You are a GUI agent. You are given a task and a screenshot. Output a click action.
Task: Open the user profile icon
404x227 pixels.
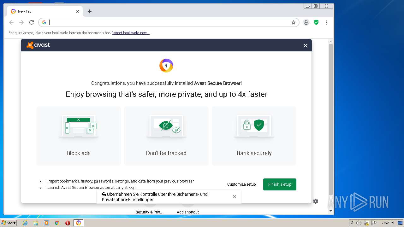coord(306,22)
